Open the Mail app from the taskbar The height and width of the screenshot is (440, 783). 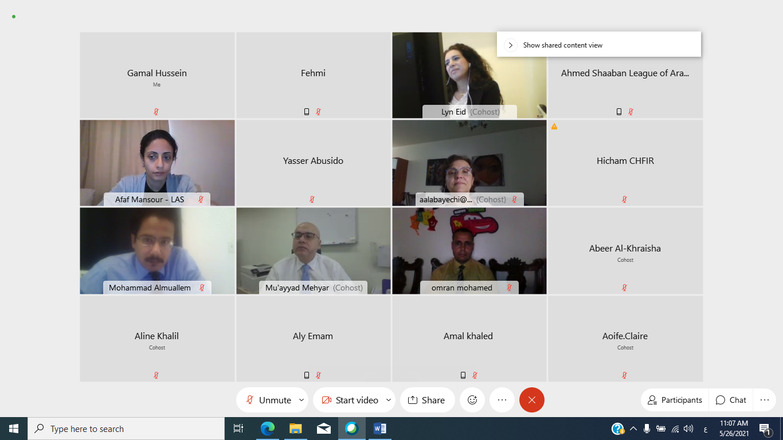[324, 429]
